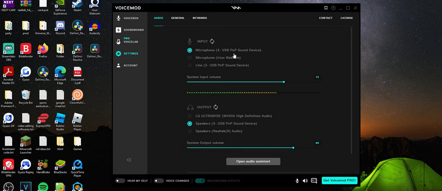Open HandBrake desktop shortcut
Image resolution: width=442 pixels, height=191 pixels.
(x=43, y=167)
